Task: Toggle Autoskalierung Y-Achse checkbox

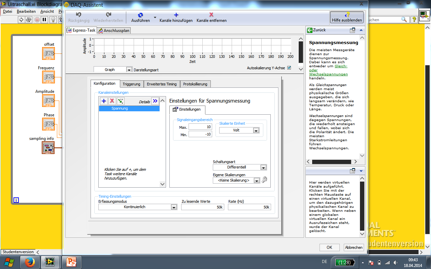Action: pyautogui.click(x=289, y=68)
